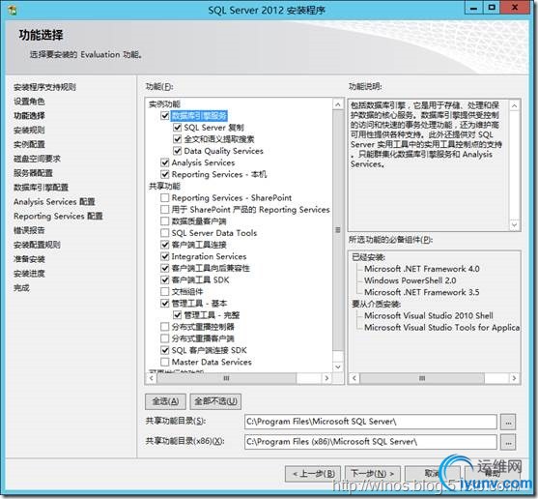The image size is (538, 499).
Task: Enable Master Data Services checkbox
Action: pyautogui.click(x=165, y=362)
